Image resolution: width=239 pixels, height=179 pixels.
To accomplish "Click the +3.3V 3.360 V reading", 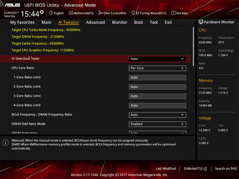I will [x=203, y=143].
